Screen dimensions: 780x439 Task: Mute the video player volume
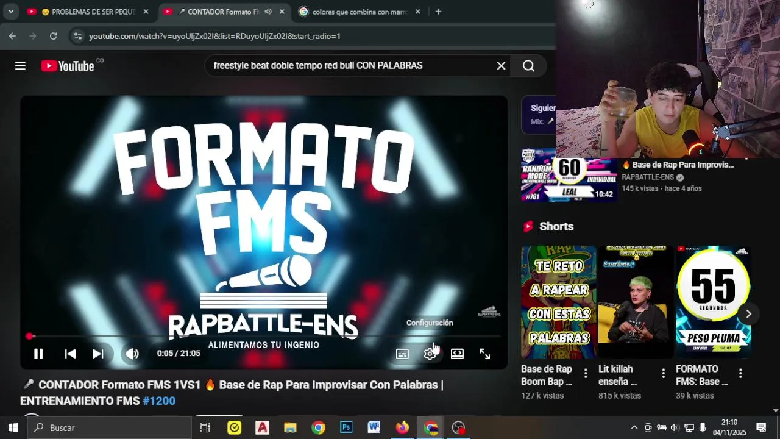132,354
